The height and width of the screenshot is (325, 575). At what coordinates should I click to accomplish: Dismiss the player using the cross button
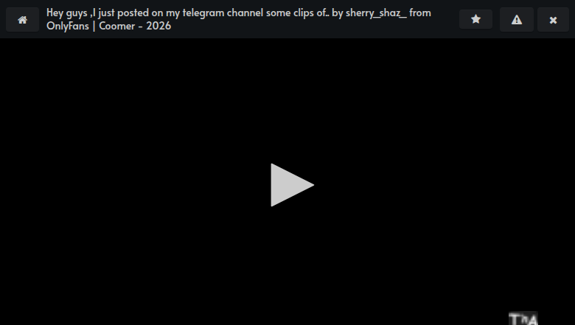553,19
